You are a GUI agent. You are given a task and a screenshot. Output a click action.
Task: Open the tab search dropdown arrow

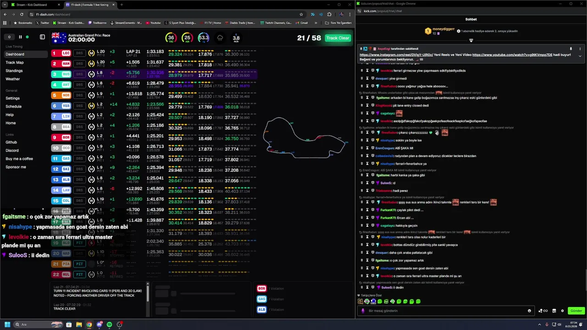point(4,5)
